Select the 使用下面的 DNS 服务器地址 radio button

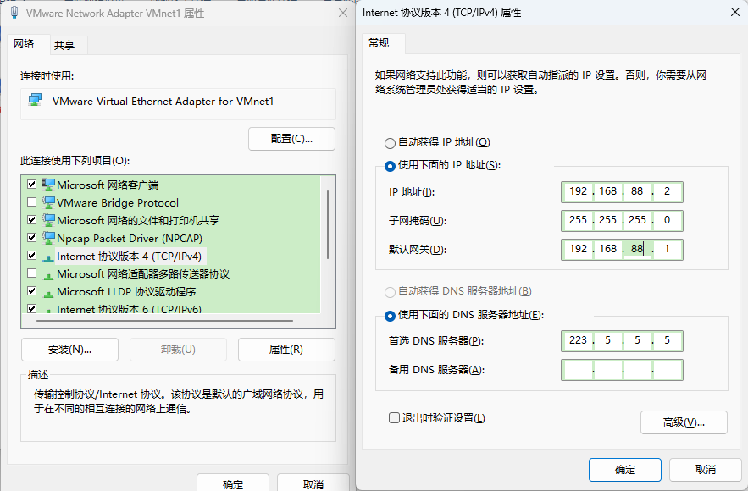point(390,316)
